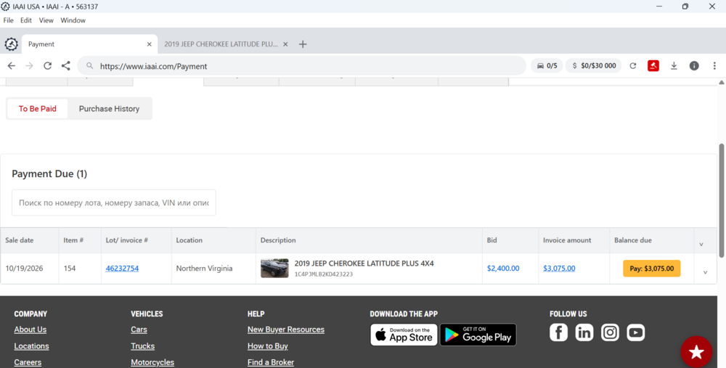The width and height of the screenshot is (726, 368).
Task: Click the refresh icon next to budget badge
Action: point(633,66)
